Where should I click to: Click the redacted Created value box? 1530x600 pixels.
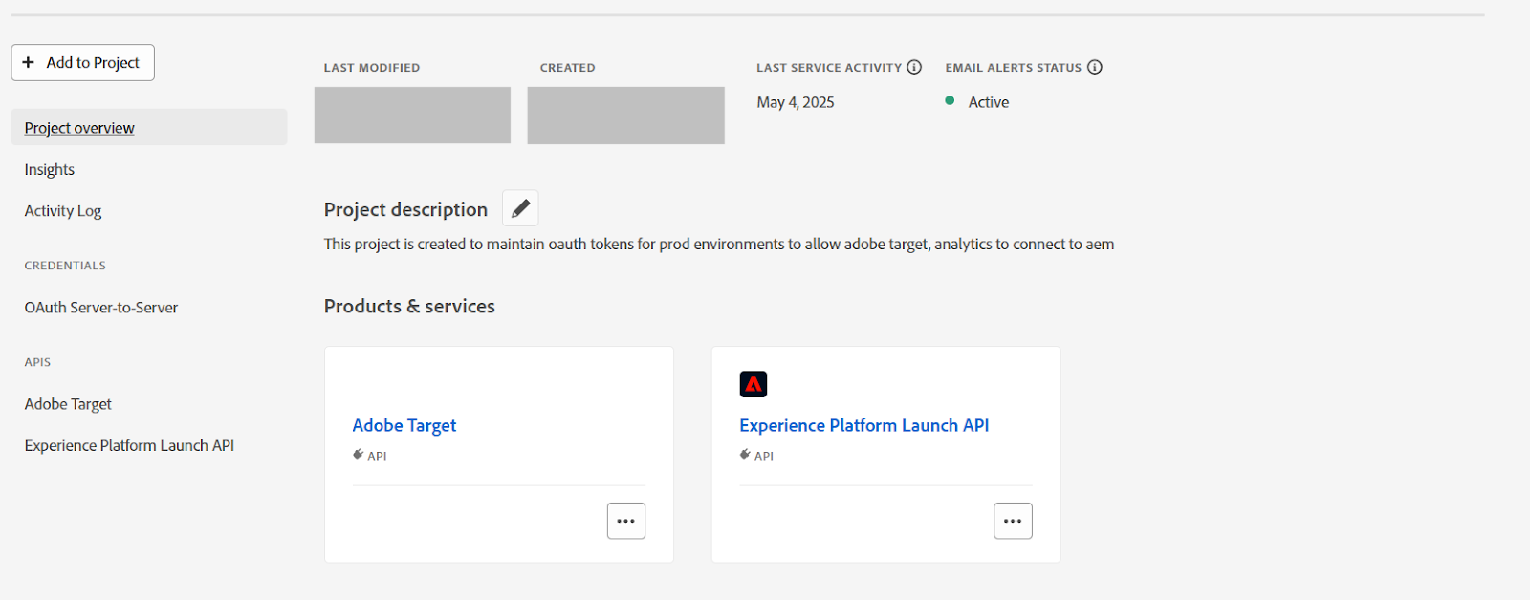pyautogui.click(x=626, y=116)
